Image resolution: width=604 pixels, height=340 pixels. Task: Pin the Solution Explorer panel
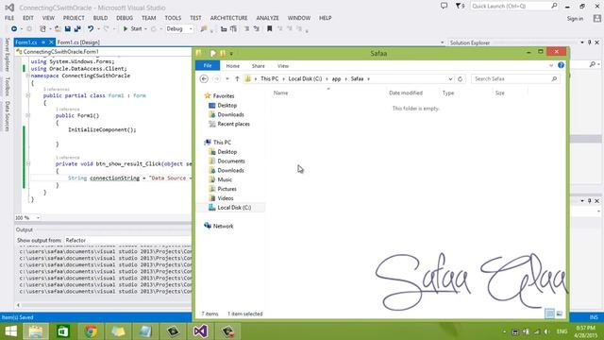589,42
